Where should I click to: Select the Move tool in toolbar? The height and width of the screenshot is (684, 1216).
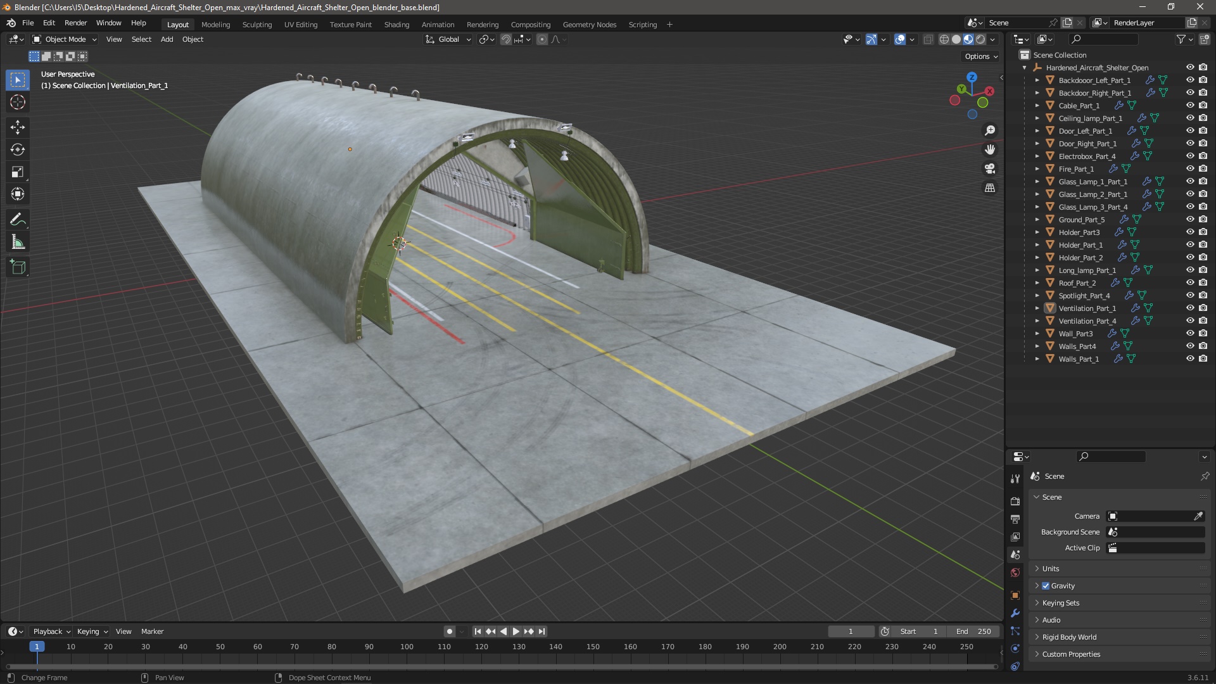18,127
